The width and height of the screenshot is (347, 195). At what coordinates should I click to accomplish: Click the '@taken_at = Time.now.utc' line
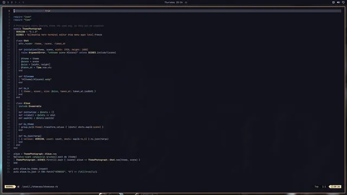pyautogui.click(x=36, y=67)
